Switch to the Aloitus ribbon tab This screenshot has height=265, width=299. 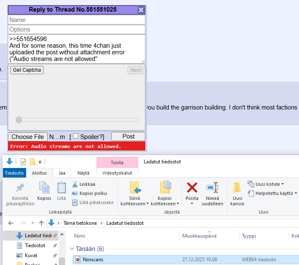(x=39, y=173)
